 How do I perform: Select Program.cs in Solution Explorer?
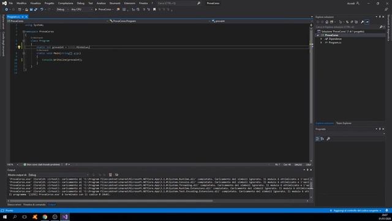coord(335,42)
